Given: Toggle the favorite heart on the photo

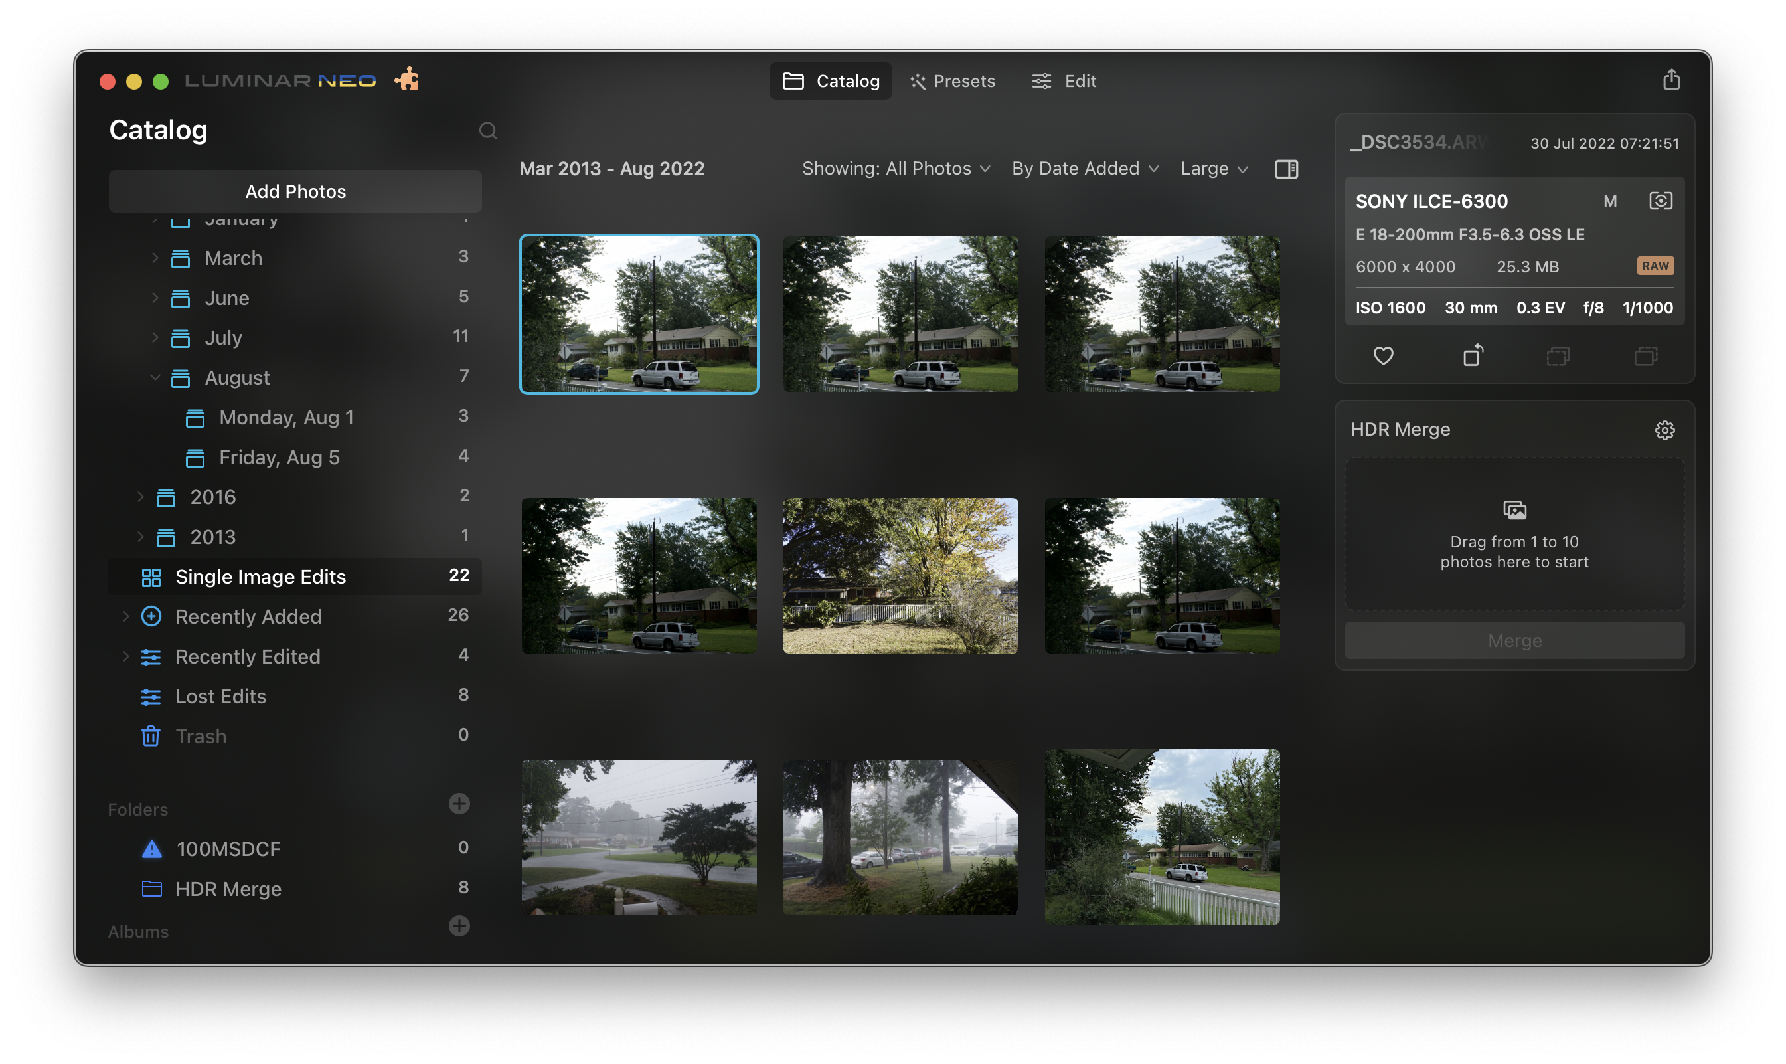Looking at the screenshot, I should tap(1383, 355).
